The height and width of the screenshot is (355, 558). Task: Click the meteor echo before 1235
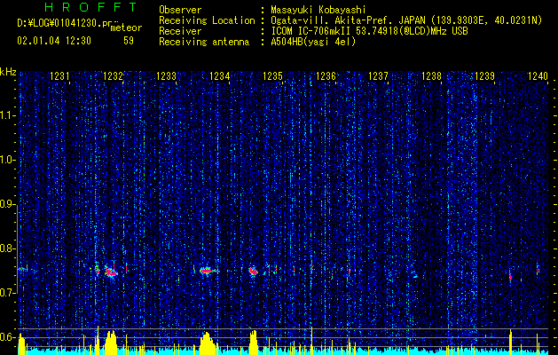pyautogui.click(x=253, y=272)
